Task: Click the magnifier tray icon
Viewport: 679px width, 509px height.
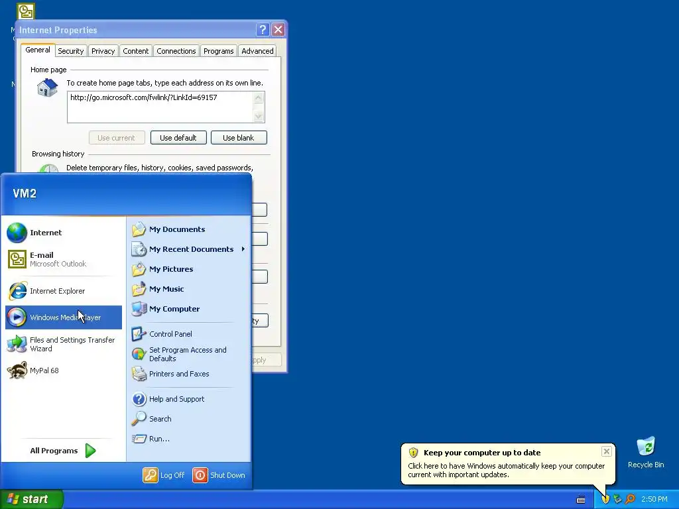Action: tap(631, 499)
